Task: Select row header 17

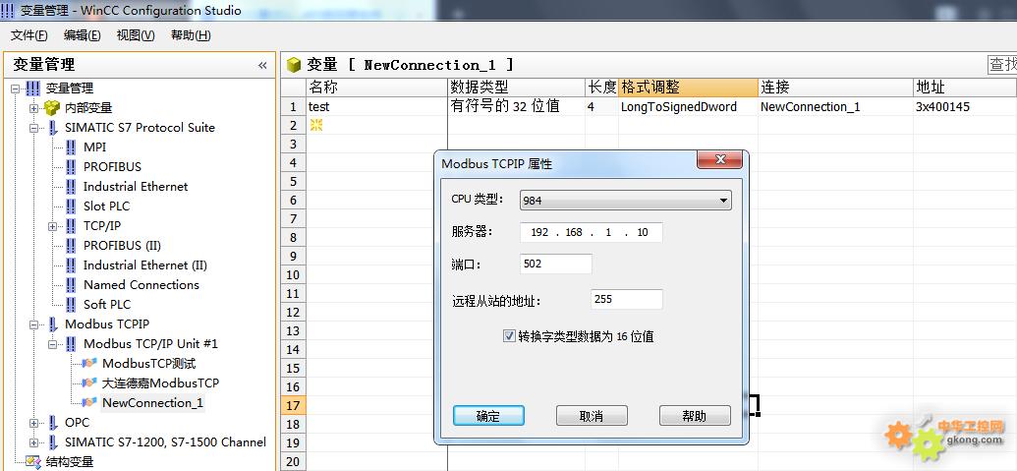Action: coord(293,405)
